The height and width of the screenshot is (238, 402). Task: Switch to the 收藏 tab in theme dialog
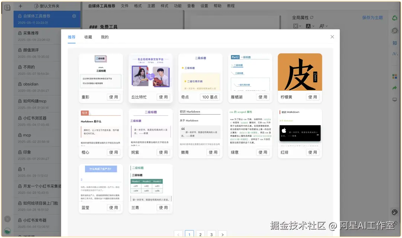point(88,37)
